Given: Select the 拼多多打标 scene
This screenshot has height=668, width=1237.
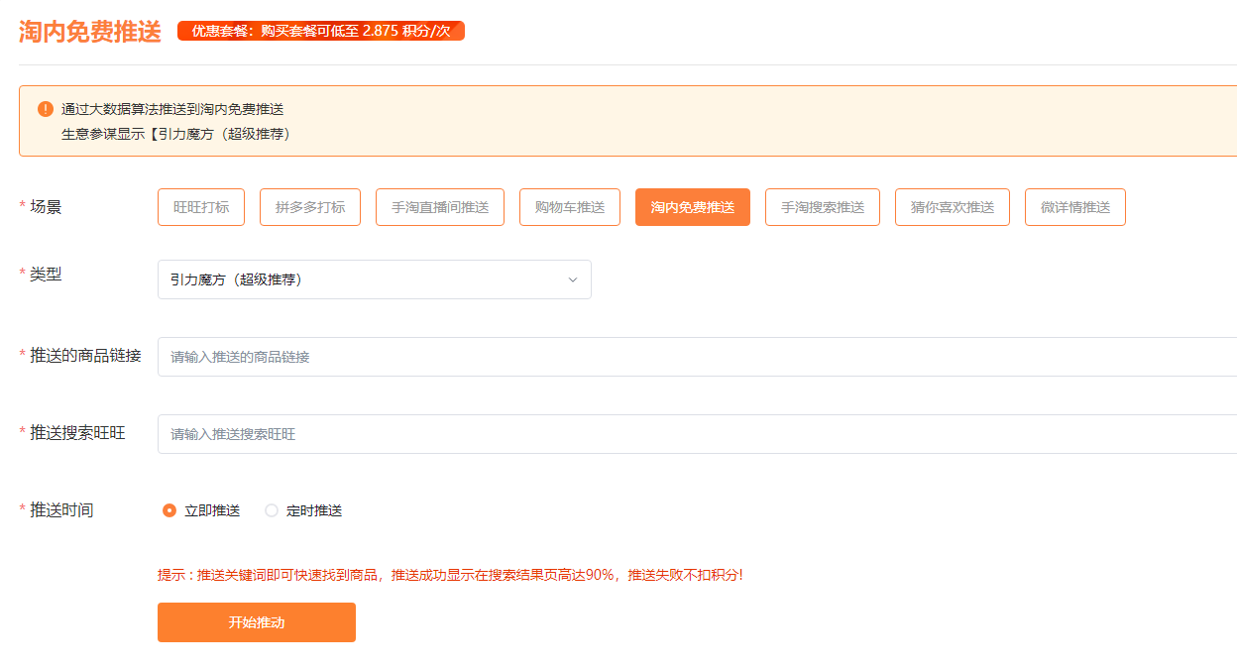Looking at the screenshot, I should (x=310, y=207).
